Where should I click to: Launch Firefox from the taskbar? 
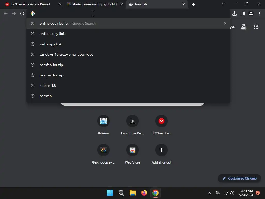[x=144, y=193]
